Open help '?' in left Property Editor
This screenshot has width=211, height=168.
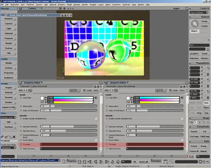click(101, 90)
